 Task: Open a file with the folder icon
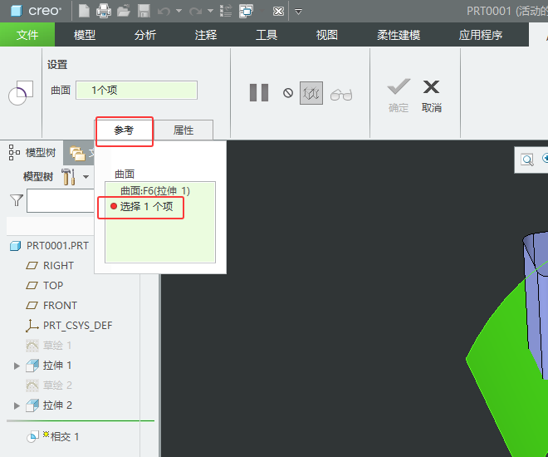[124, 11]
